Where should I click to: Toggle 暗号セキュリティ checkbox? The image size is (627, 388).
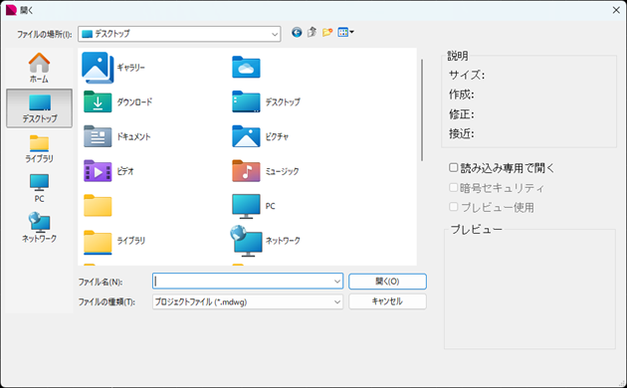453,187
